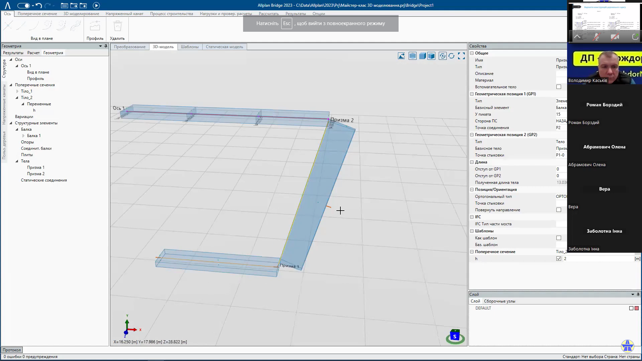The image size is (642, 361).
Task: Toggle the pill switch in title bar
Action: (x=23, y=5)
